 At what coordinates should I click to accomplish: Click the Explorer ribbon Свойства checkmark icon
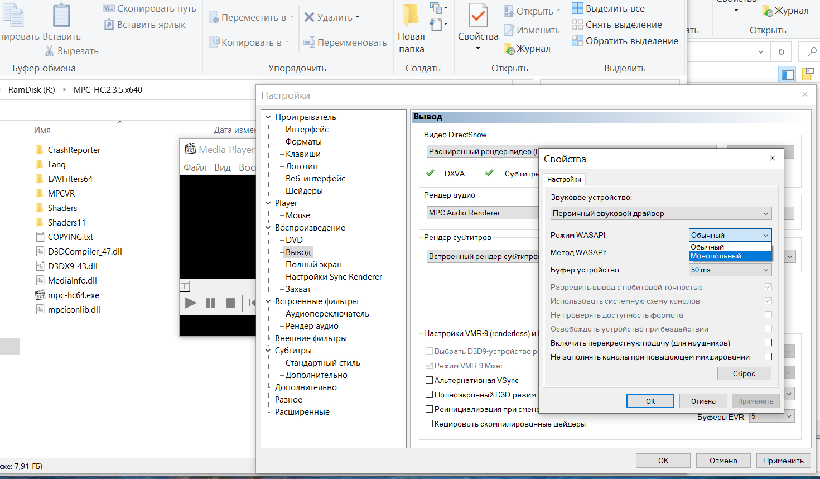[x=478, y=15]
